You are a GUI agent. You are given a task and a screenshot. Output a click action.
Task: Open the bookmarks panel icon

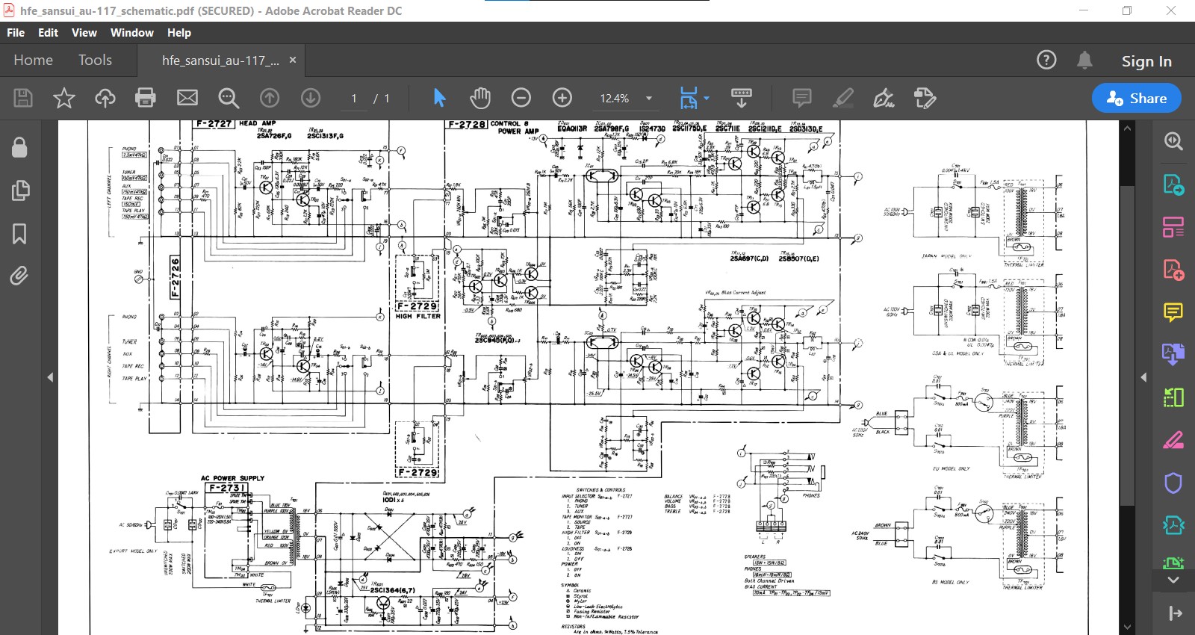click(x=19, y=234)
